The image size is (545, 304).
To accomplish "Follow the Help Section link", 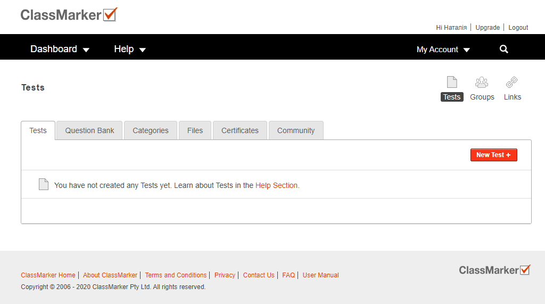I will [x=276, y=185].
